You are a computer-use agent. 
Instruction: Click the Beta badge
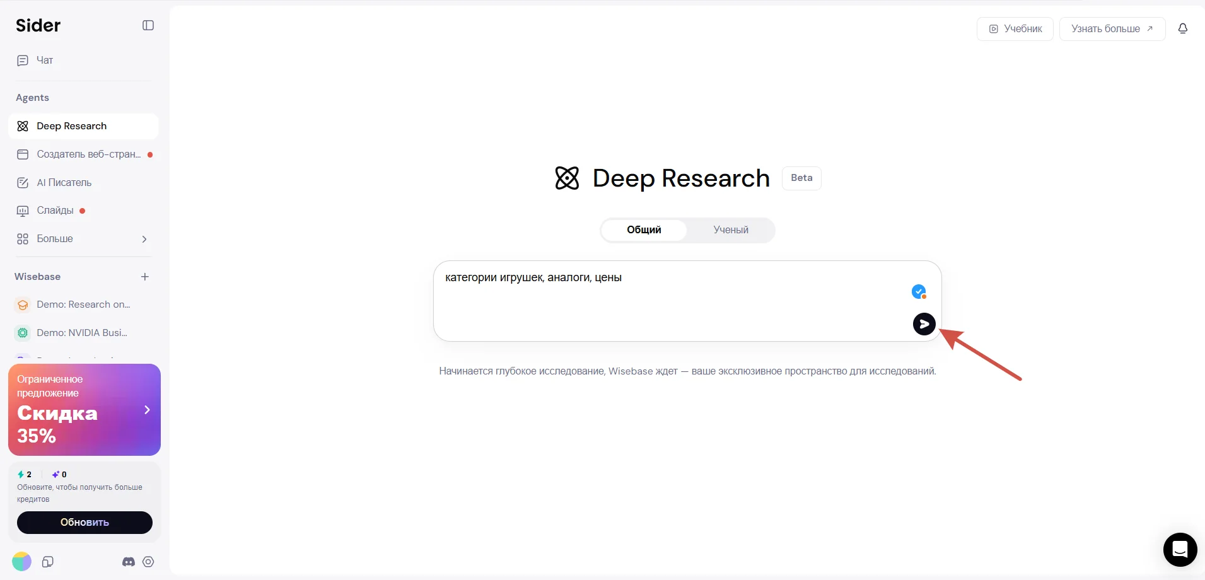pyautogui.click(x=801, y=178)
